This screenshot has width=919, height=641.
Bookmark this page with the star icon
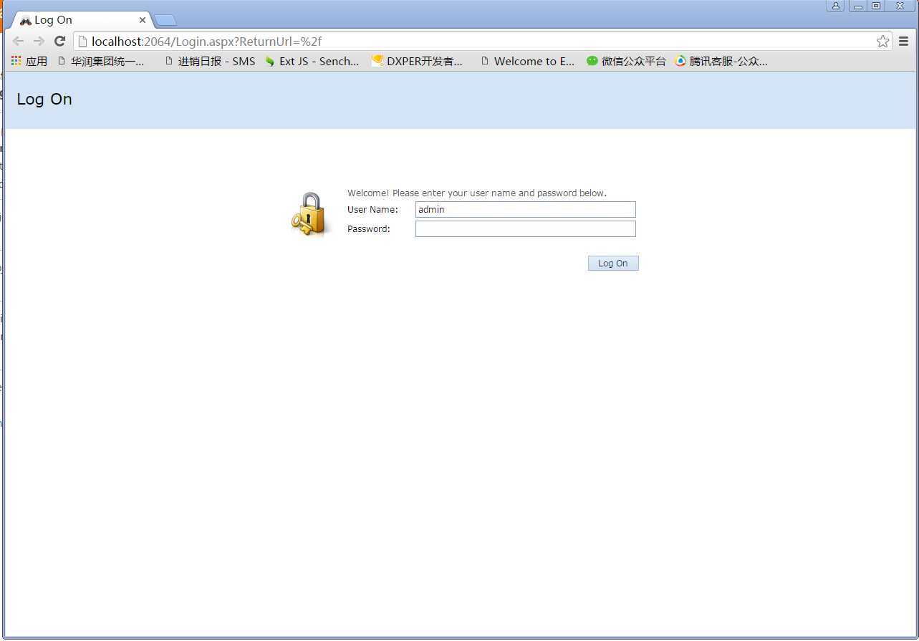(x=882, y=42)
